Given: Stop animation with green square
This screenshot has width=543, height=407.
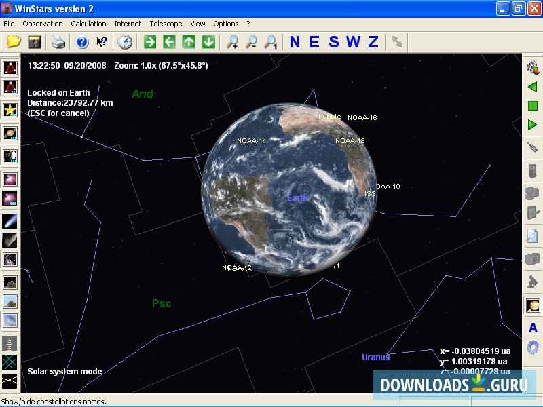Looking at the screenshot, I should [x=533, y=106].
